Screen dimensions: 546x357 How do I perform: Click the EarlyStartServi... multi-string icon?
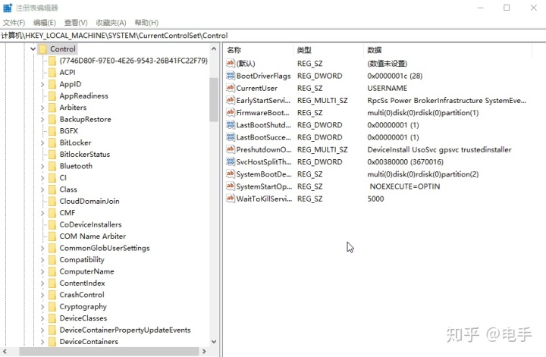(x=231, y=100)
